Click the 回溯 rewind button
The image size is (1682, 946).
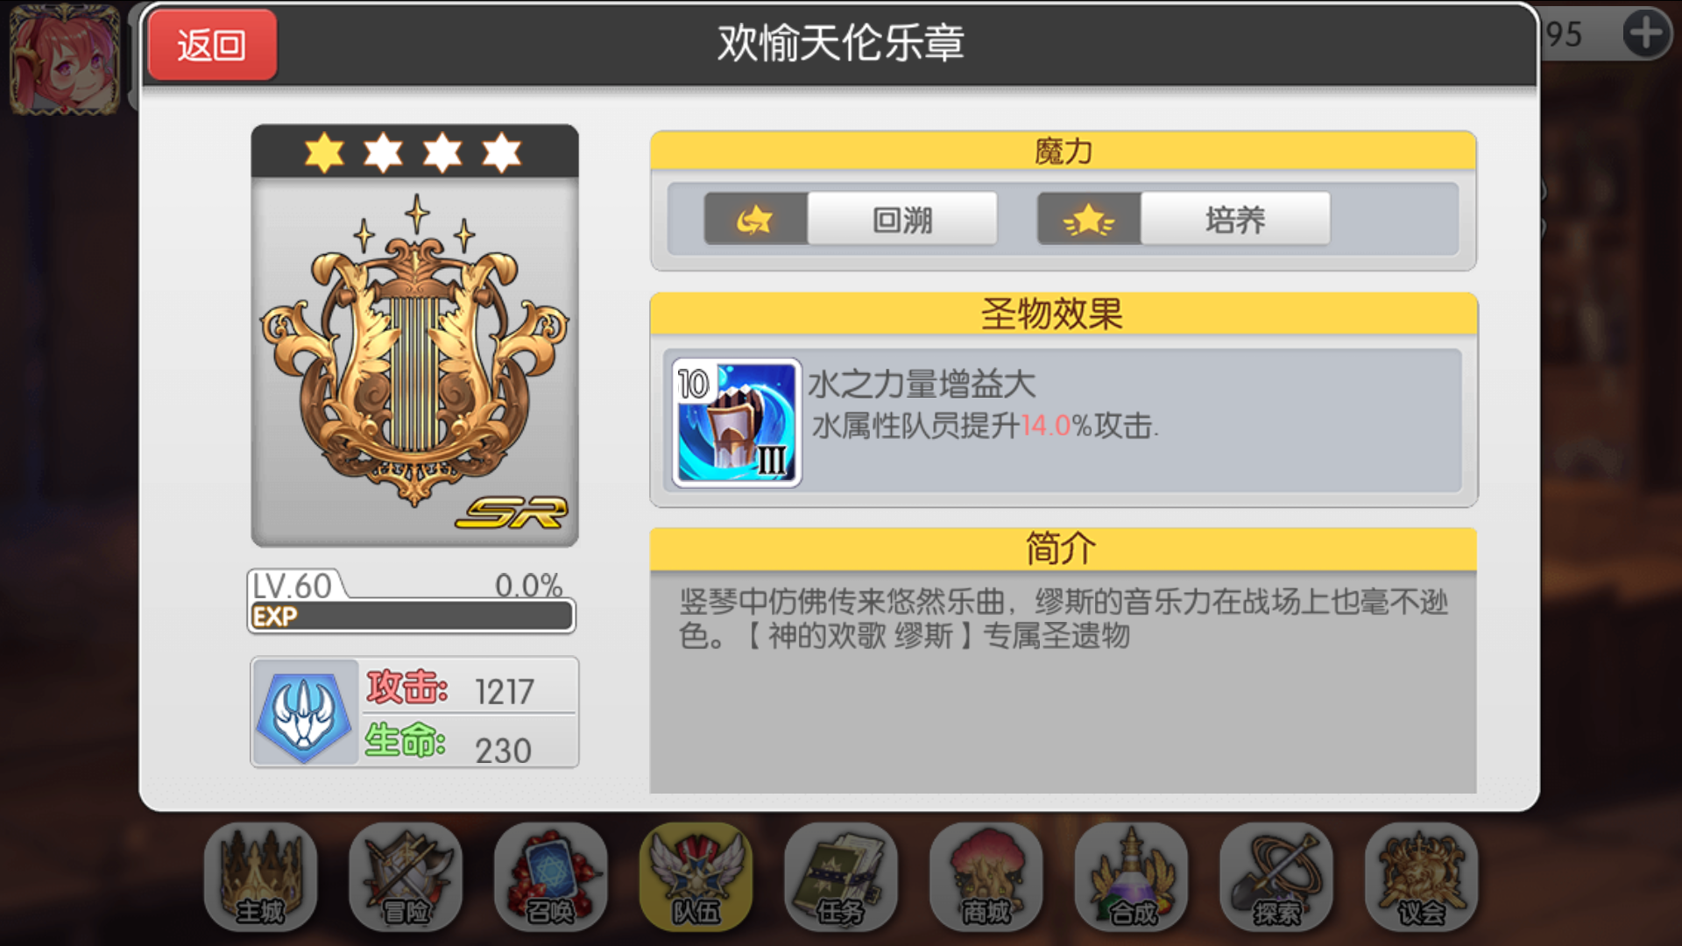[901, 219]
